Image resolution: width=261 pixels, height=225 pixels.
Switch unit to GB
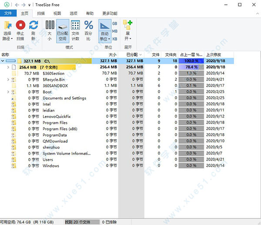tap(115, 23)
